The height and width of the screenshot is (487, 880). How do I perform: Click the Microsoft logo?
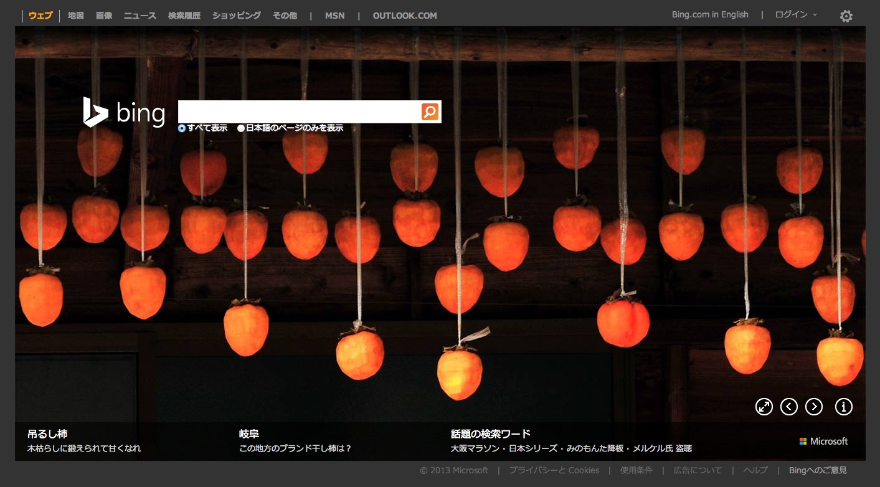point(823,441)
